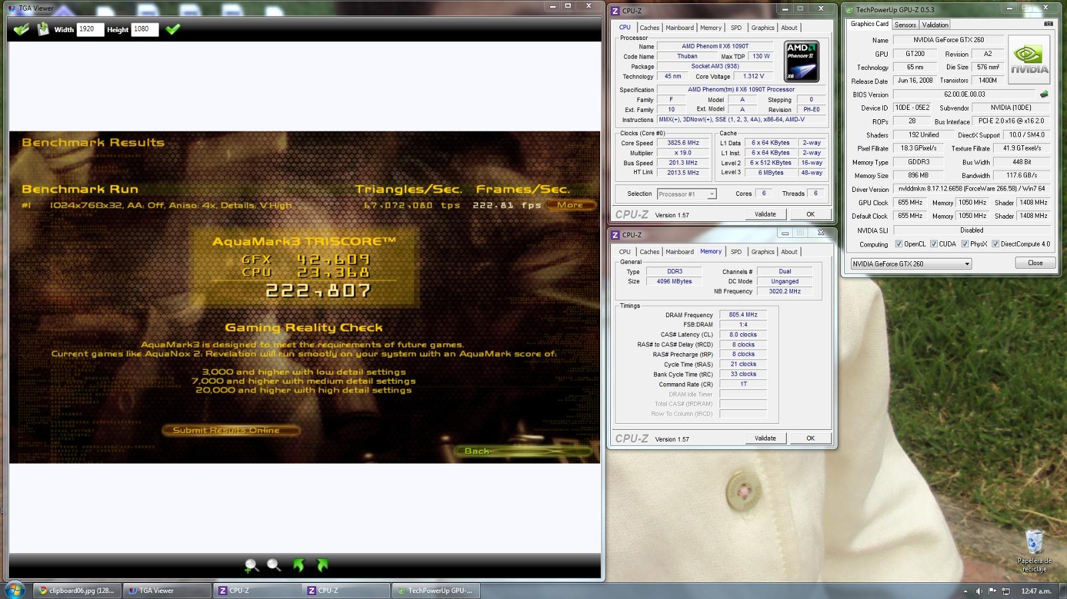Screen dimensions: 1067x599
Task: Click the zoom in magnifier icon
Action: click(251, 565)
